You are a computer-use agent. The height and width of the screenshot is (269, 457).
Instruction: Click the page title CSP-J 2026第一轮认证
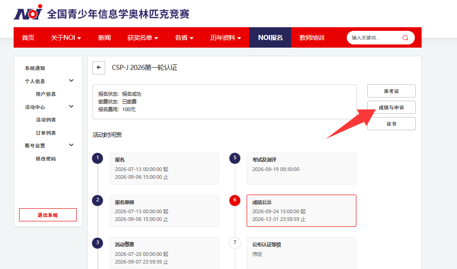point(145,68)
